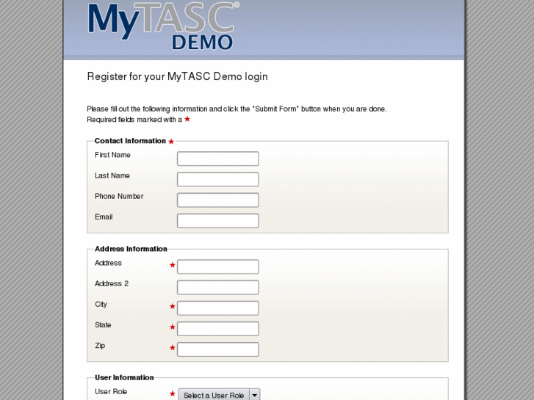Click the Email label
This screenshot has width=534, height=400.
pyautogui.click(x=104, y=217)
